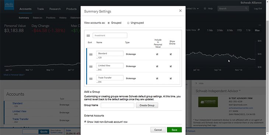Viewport: 269px width, 135px height.
Task: Open the Trade main tab
Action: (x=40, y=9)
